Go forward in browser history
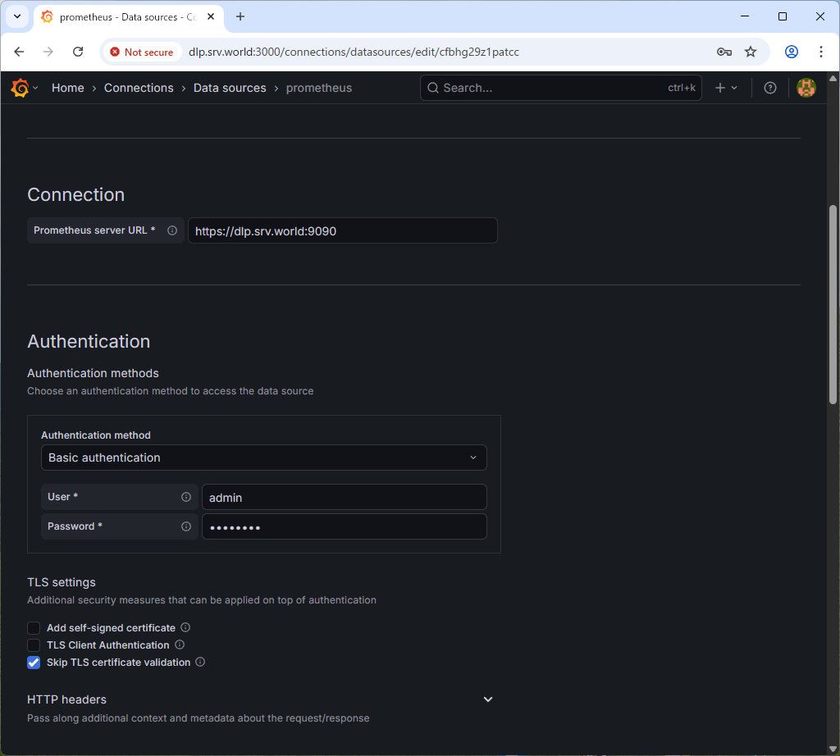Image resolution: width=840 pixels, height=756 pixels. (48, 52)
